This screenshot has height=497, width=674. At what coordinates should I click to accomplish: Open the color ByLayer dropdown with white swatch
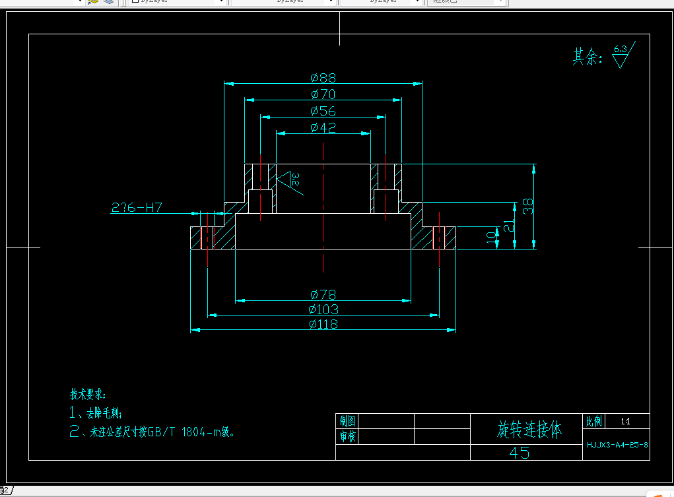pyautogui.click(x=178, y=2)
